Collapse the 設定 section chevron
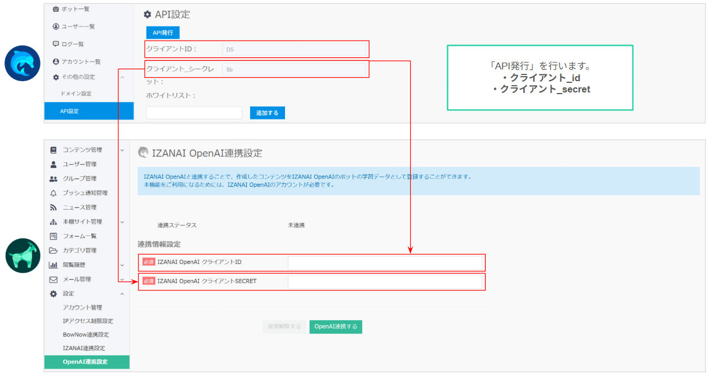Screen dimensions: 712x376 click(122, 294)
